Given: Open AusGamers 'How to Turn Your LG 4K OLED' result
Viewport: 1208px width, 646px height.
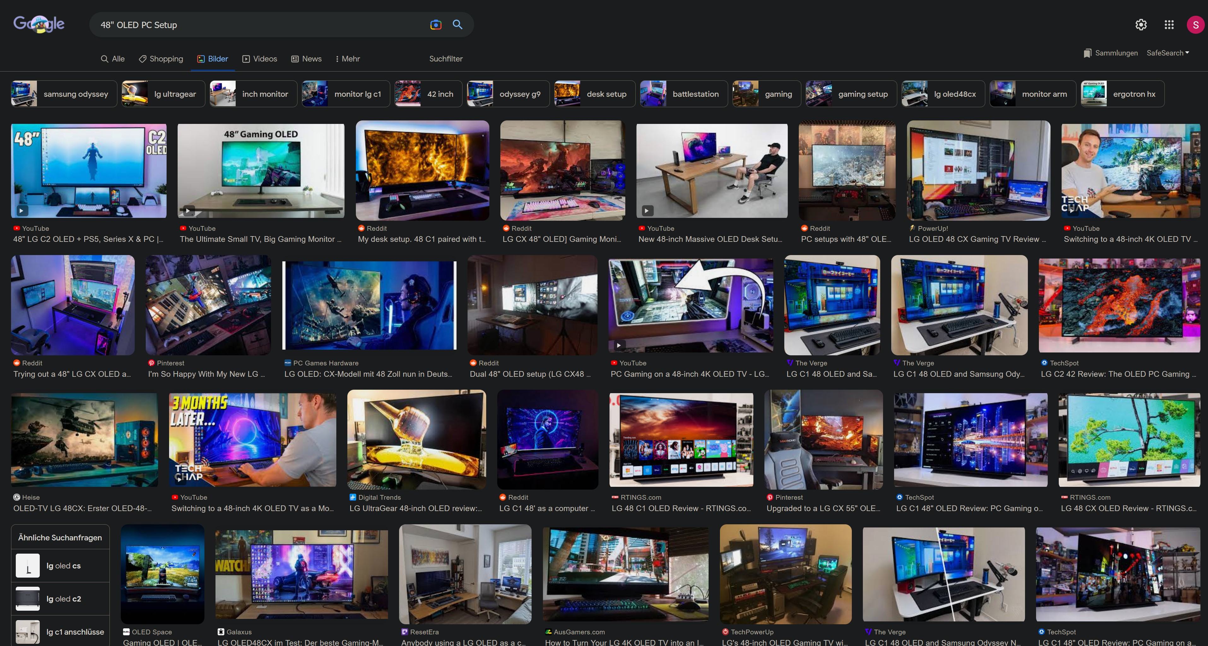Looking at the screenshot, I should coord(626,574).
